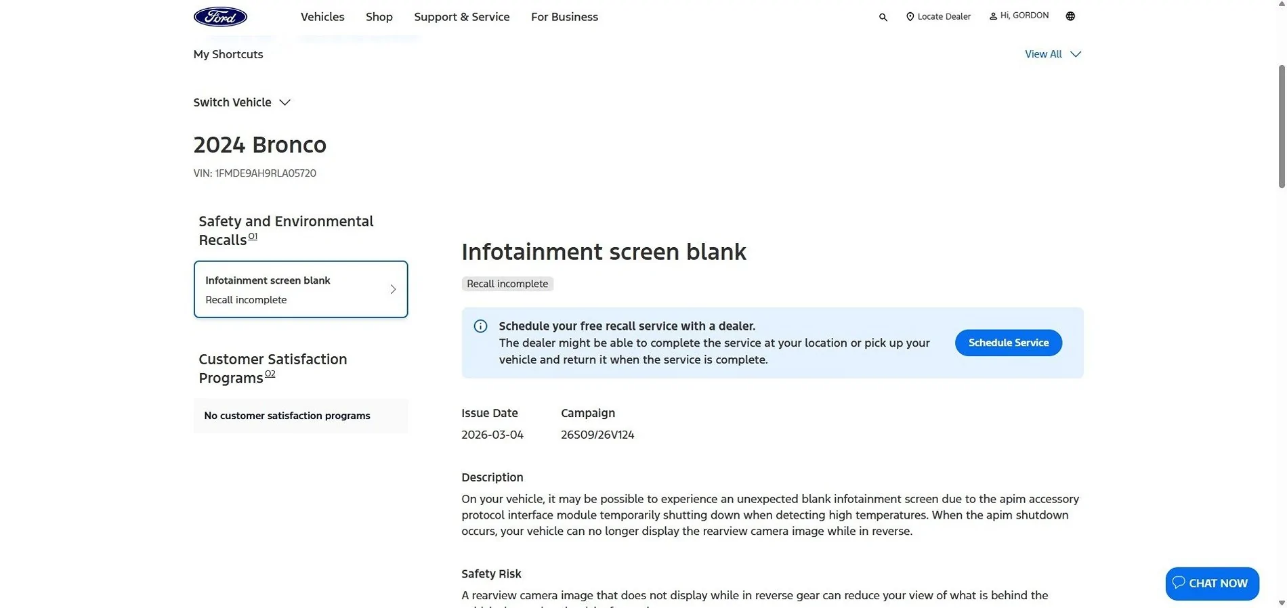Image resolution: width=1287 pixels, height=608 pixels.
Task: Click the VIN number text
Action: [255, 173]
